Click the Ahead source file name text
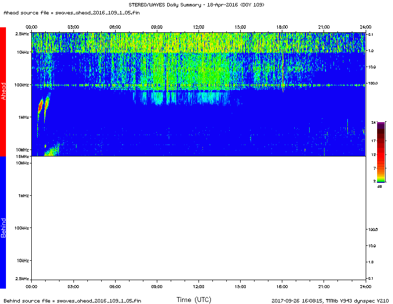 click(x=72, y=12)
